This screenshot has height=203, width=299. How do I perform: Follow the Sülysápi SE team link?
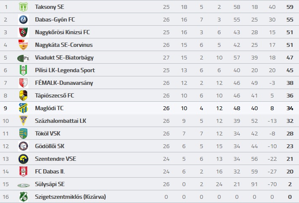click(50, 184)
